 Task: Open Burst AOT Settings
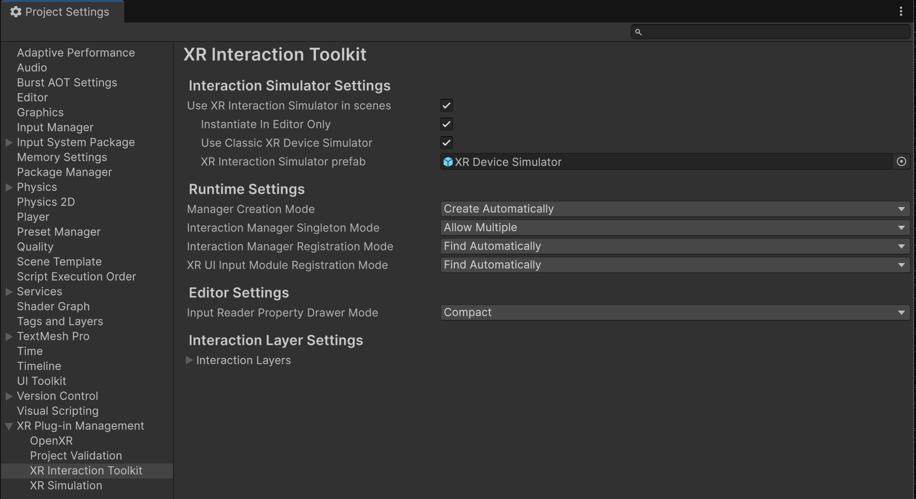pos(67,83)
